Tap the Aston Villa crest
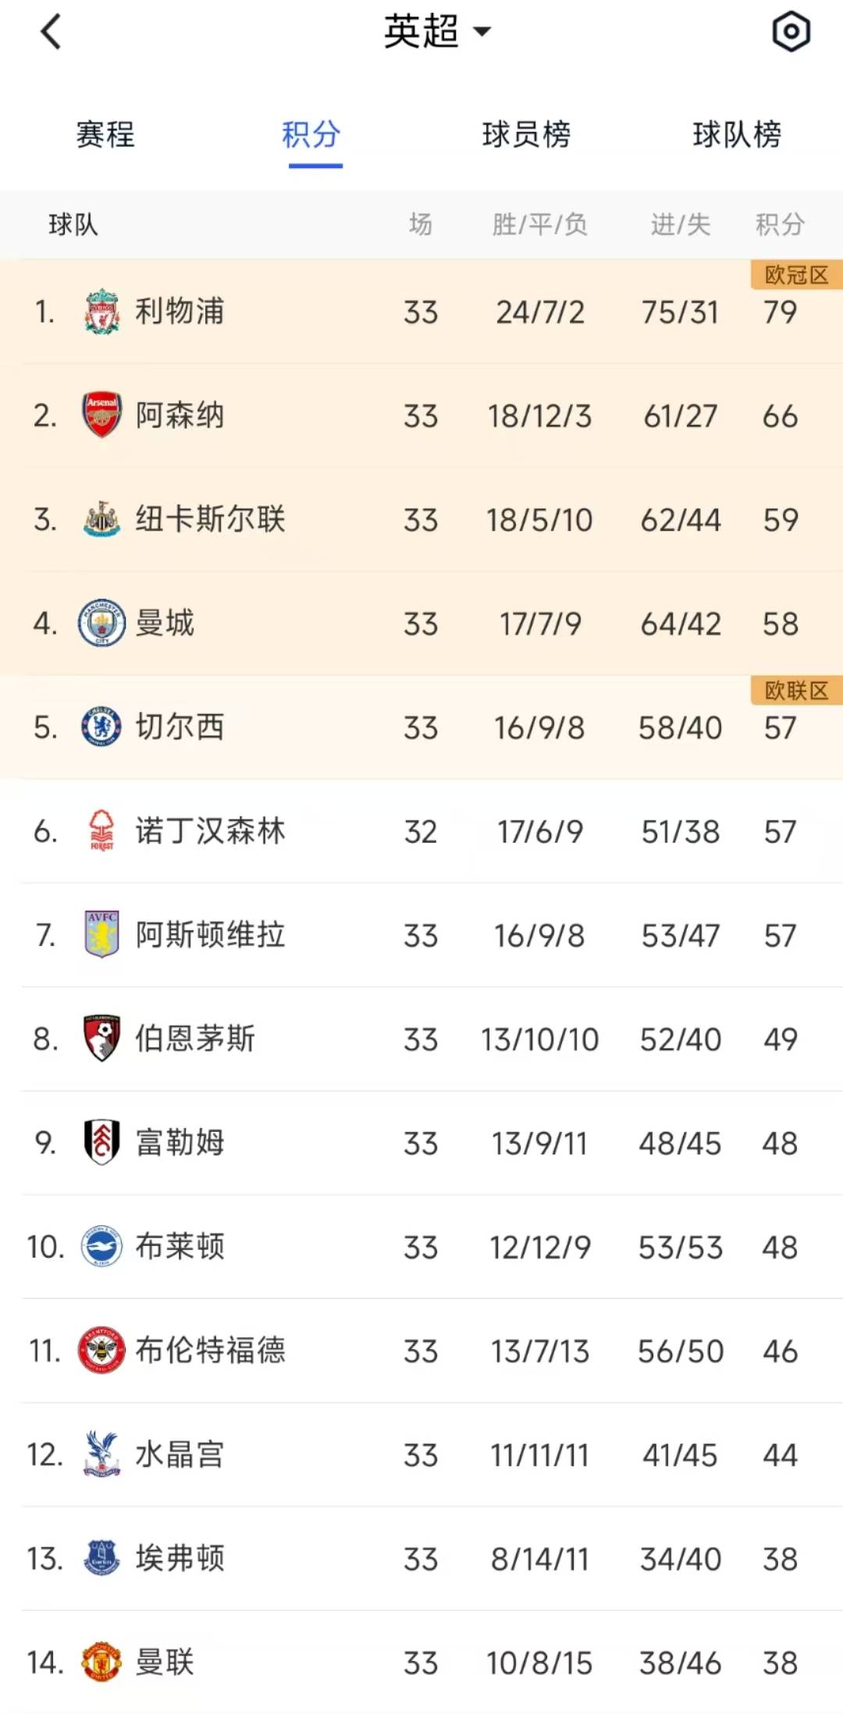Screen dimensions: 843x1714 click(x=101, y=935)
